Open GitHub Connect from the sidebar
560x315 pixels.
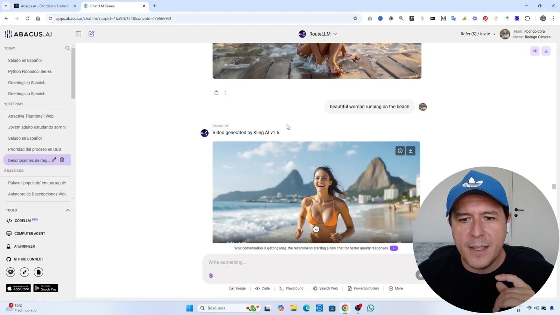[29, 259]
